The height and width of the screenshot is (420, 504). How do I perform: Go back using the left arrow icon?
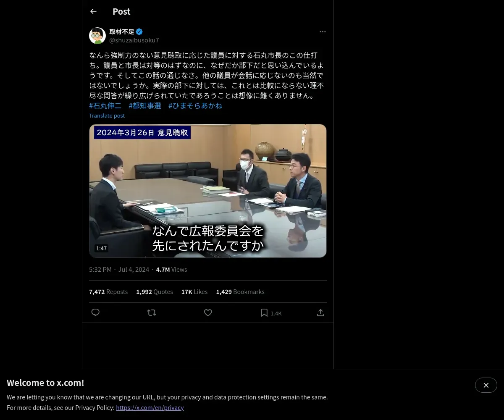(93, 11)
